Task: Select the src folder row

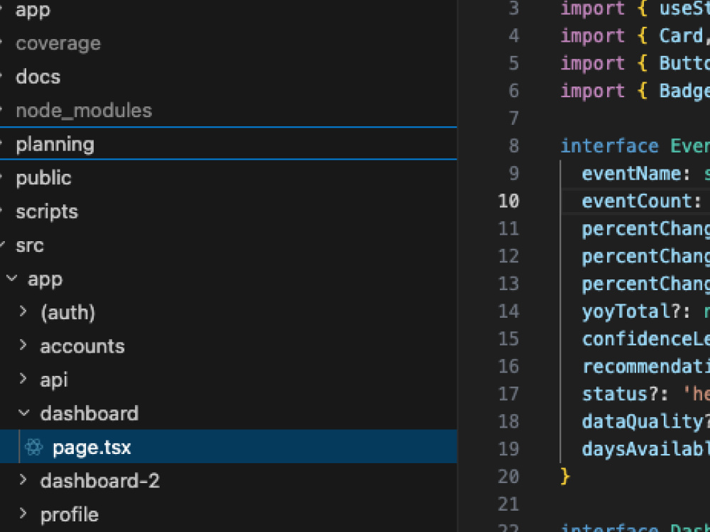Action: click(228, 245)
